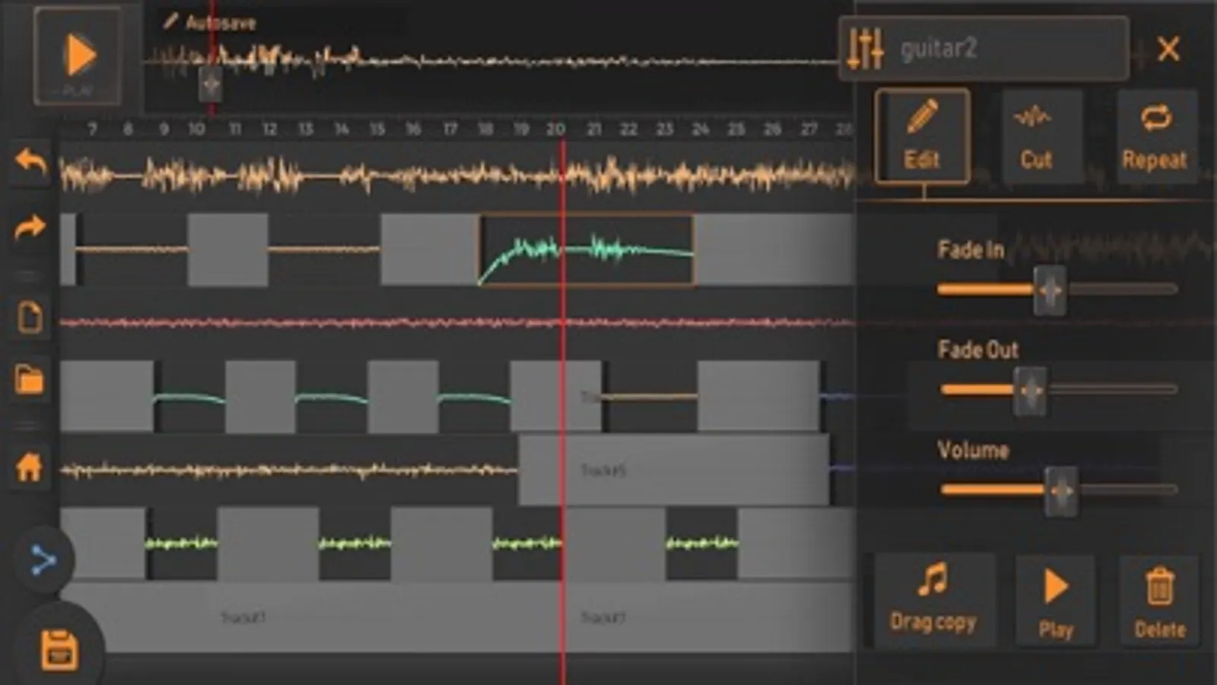Tap the Drag copy button

point(933,601)
